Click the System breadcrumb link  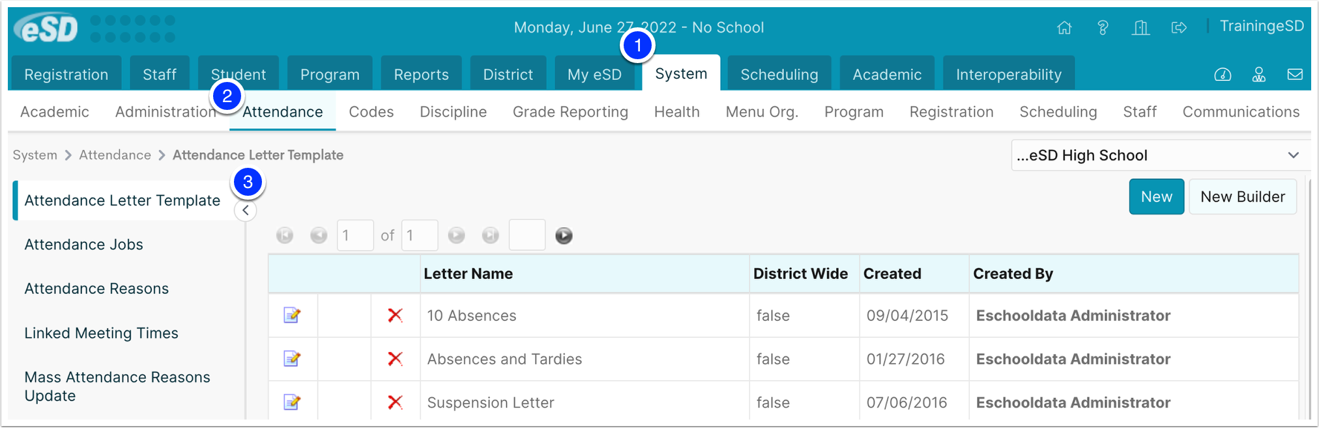35,155
